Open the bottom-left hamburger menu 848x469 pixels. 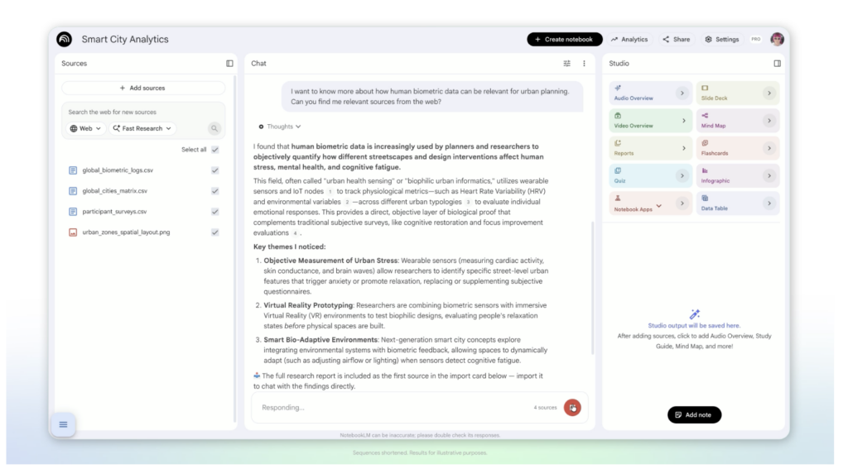63,424
